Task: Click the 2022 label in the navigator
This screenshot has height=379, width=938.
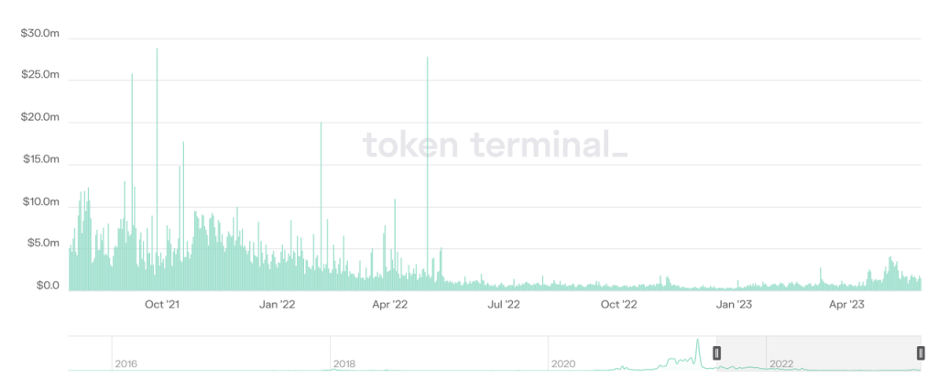Action: tap(780, 363)
